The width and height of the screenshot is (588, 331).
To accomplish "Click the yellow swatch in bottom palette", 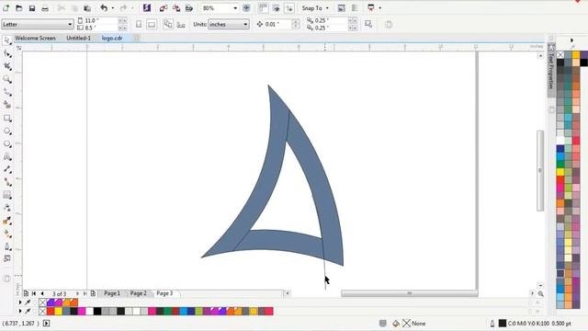I will pos(58,311).
